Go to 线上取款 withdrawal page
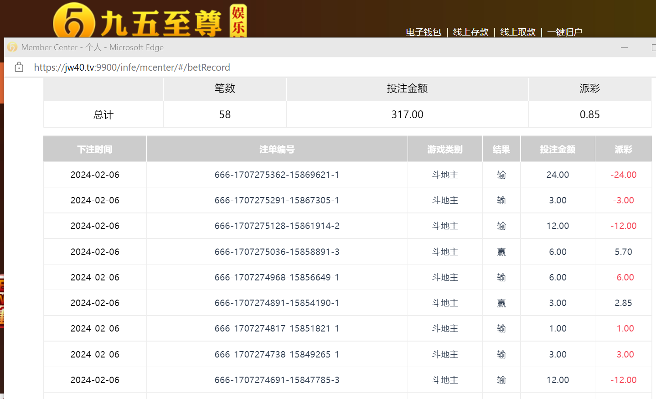Viewport: 656px width, 399px height. tap(517, 32)
